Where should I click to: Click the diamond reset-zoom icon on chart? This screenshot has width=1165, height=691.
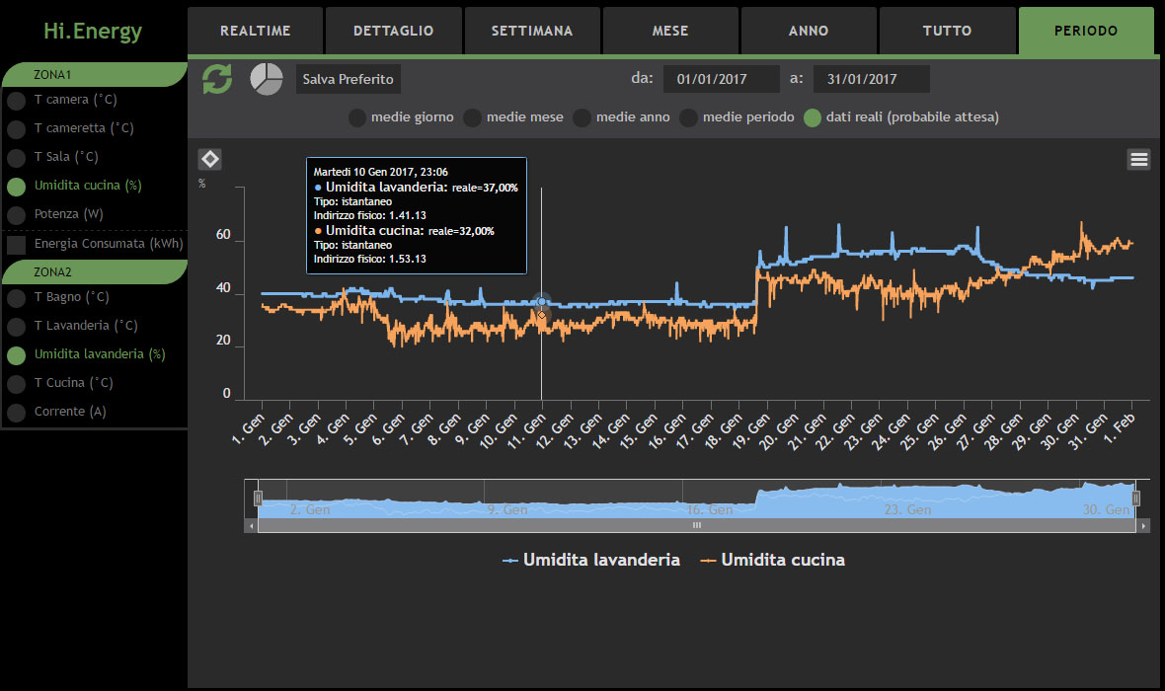(210, 159)
